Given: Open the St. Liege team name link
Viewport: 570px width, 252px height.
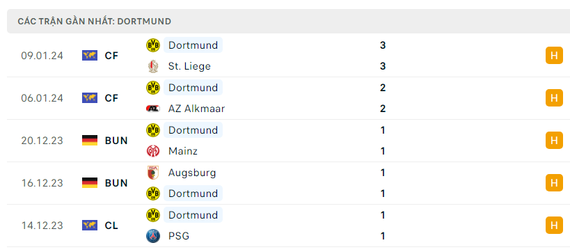Looking at the screenshot, I should click(x=189, y=66).
